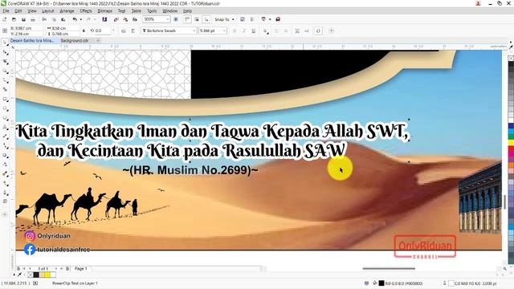Screen dimensions: 514x289
Task: Open the Arrange menu
Action: tap(67, 10)
